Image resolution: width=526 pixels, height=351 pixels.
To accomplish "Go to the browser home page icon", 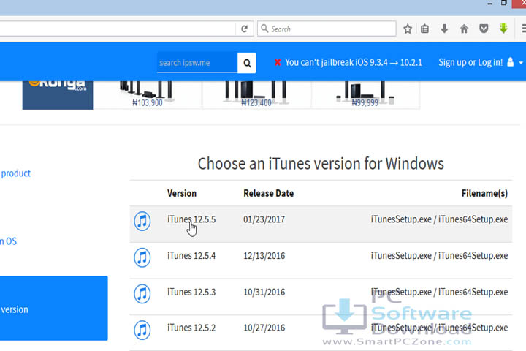I will pyautogui.click(x=464, y=29).
